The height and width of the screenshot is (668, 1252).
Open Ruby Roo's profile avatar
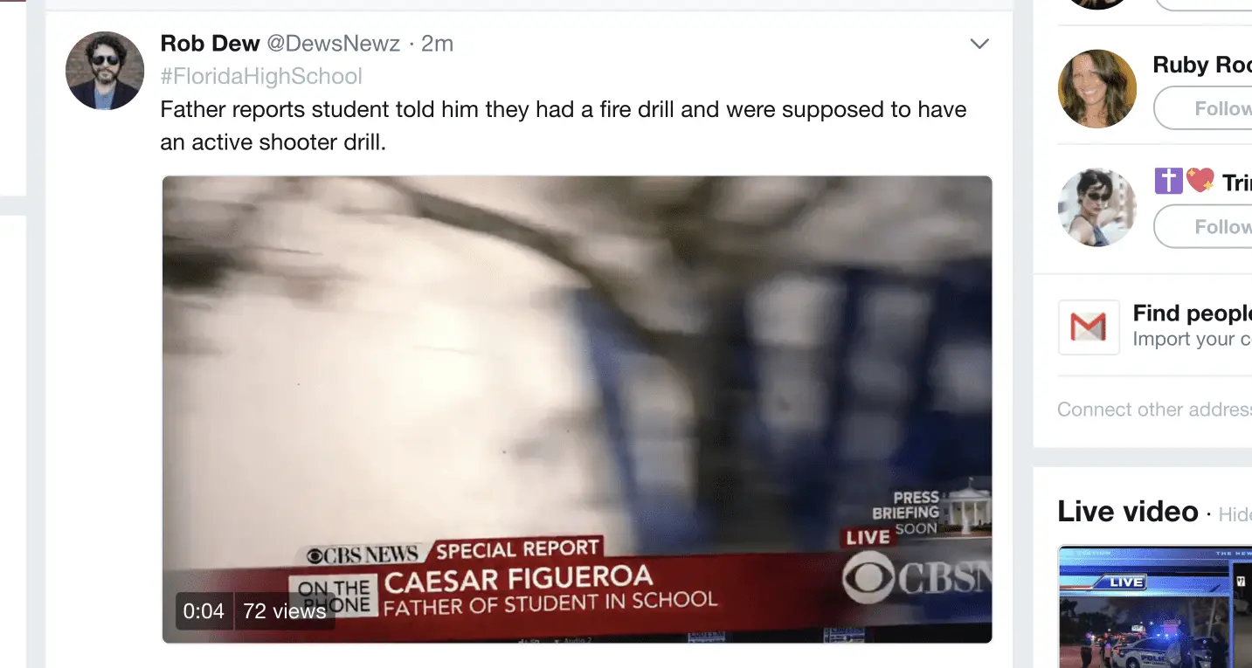[x=1097, y=88]
